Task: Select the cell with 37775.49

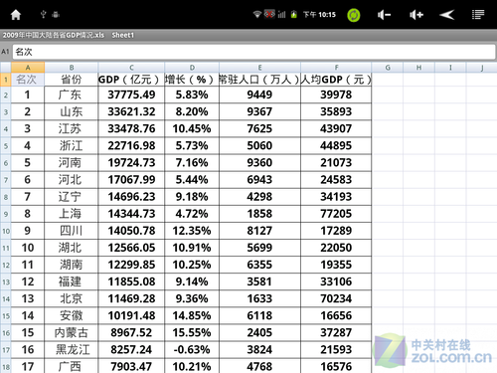Action: [x=131, y=94]
